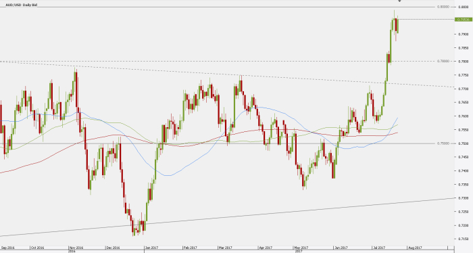Click the Jun 2017 date axis label
The height and width of the screenshot is (253, 473).
(341, 248)
